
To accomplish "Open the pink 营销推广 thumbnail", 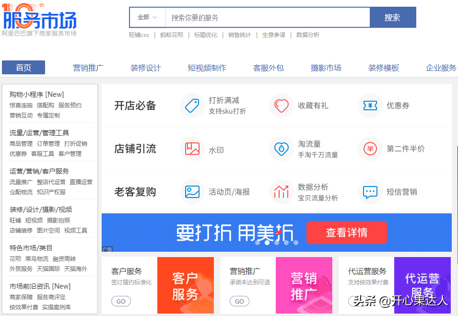I will (304, 285).
